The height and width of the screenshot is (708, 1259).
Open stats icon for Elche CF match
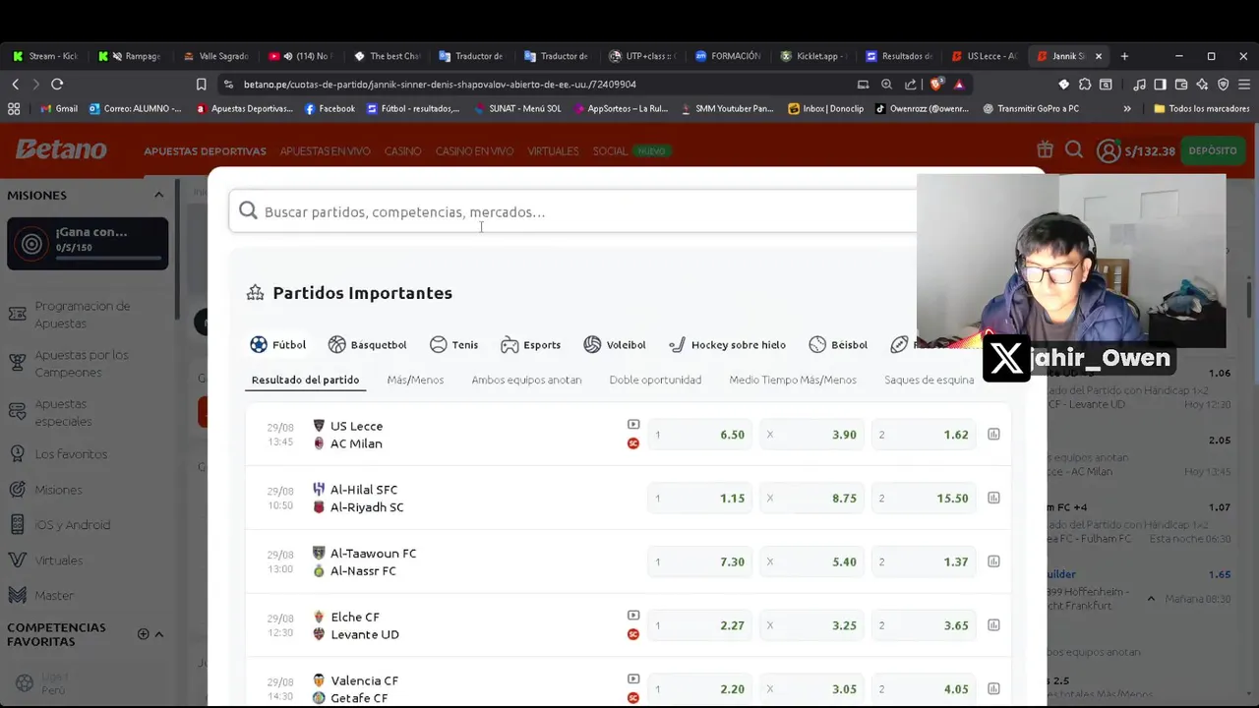point(993,625)
